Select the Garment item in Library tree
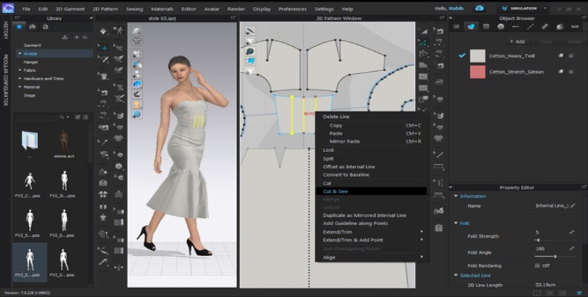The width and height of the screenshot is (588, 297). [33, 46]
